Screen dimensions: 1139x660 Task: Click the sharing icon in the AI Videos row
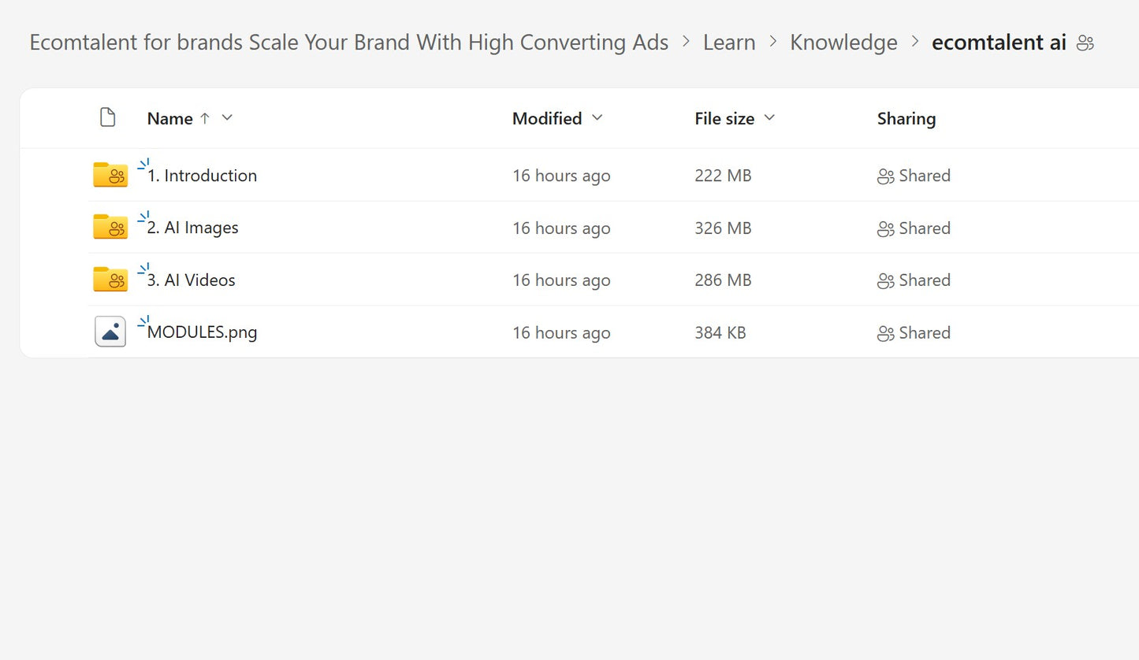886,280
